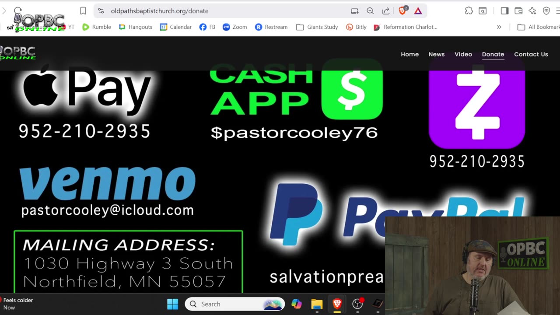Screen dimensions: 560x315
Task: Open the Brave Rewards triangle icon
Action: pos(418,11)
